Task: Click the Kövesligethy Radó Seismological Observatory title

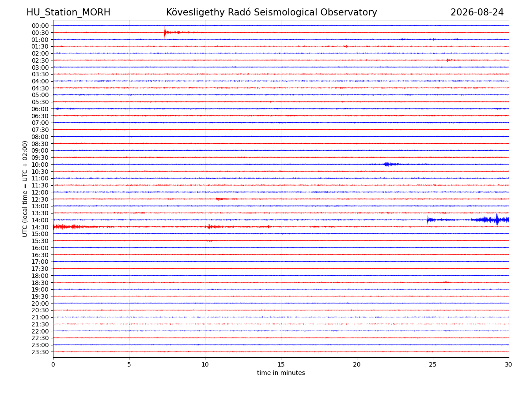Action: 272,12
